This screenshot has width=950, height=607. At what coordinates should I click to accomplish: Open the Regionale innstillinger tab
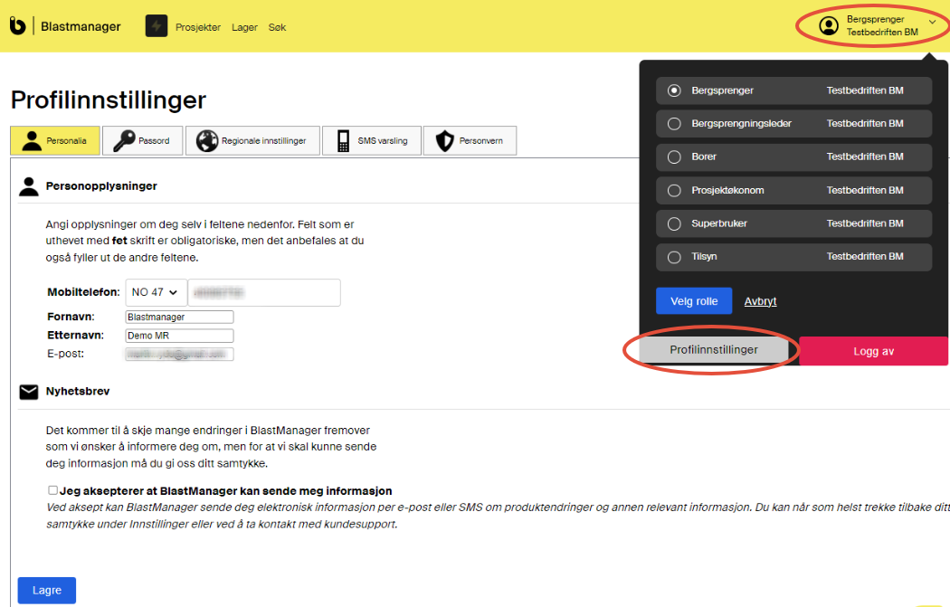click(252, 140)
